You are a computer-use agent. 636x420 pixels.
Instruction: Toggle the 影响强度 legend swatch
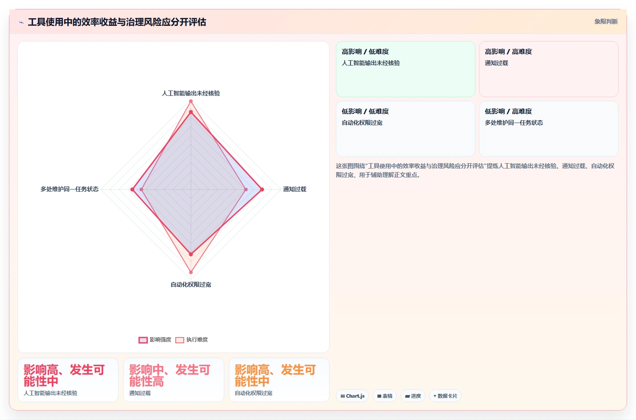point(143,340)
